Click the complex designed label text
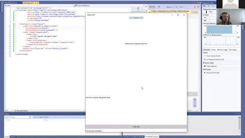Viewport: 245px width, 138px height. tap(98, 97)
